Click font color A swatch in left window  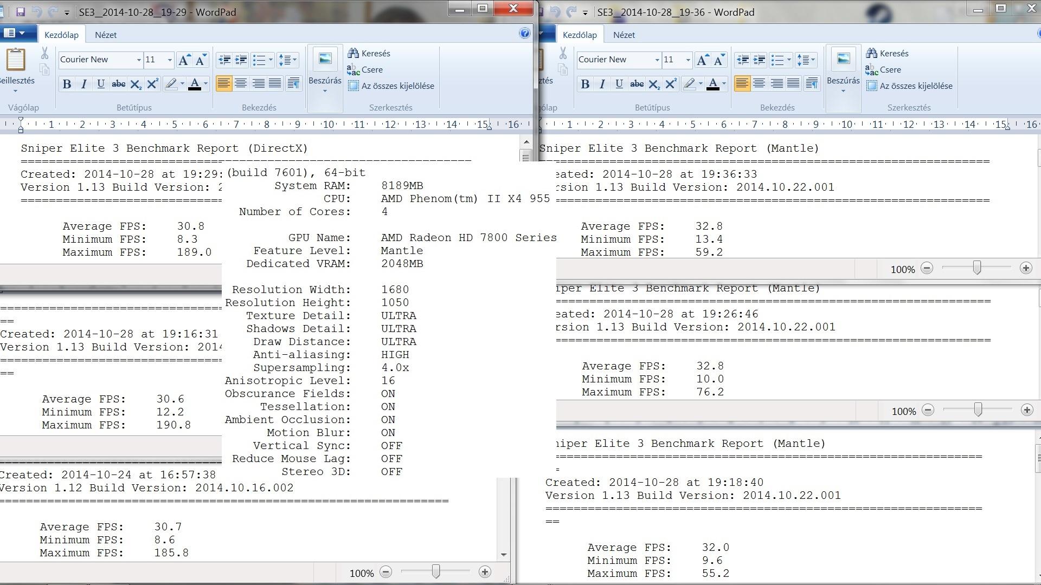(x=195, y=84)
